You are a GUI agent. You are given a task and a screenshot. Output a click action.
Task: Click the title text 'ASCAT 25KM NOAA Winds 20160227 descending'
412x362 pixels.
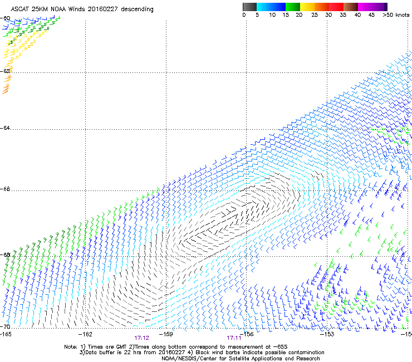pos(82,9)
